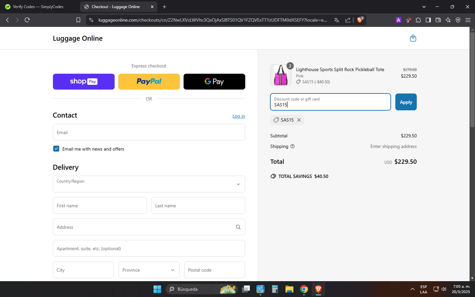The width and height of the screenshot is (475, 297).
Task: Click the translate page icon
Action: click(x=337, y=20)
